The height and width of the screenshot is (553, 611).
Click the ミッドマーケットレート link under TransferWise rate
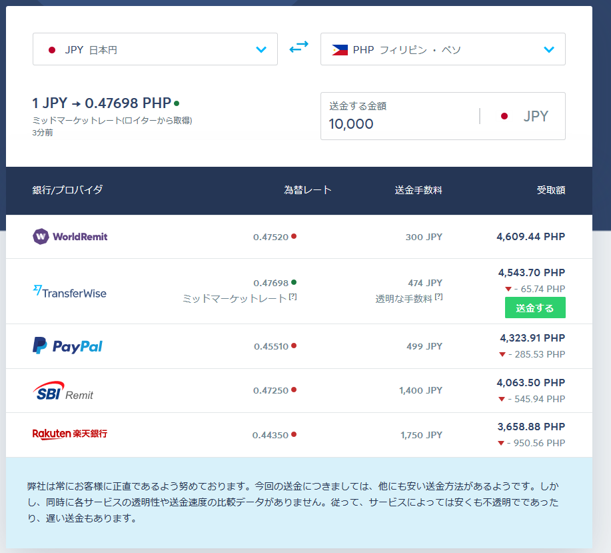[235, 299]
